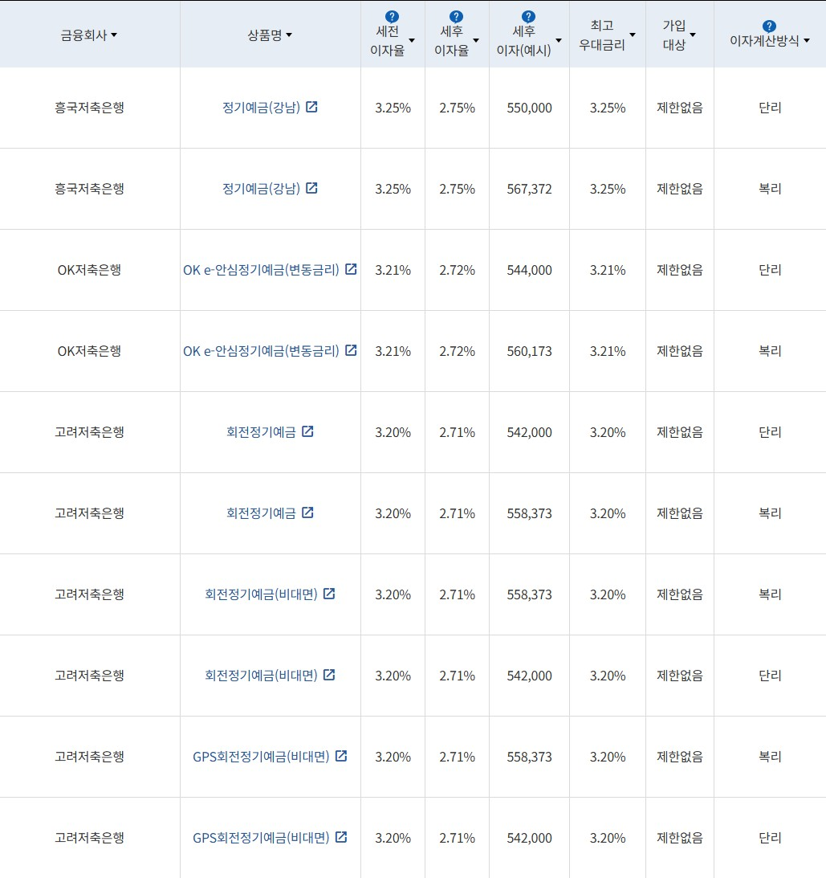This screenshot has height=878, width=826.
Task: Click the external link icon next to 정기예금(강남)
Action: [x=311, y=107]
